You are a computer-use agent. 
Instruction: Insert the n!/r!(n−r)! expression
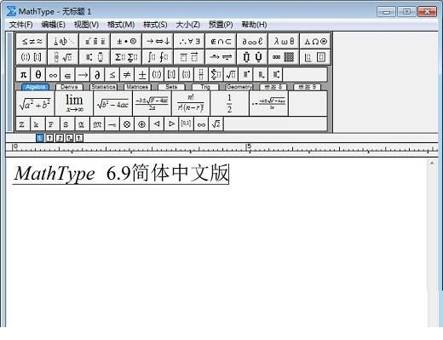click(x=191, y=104)
